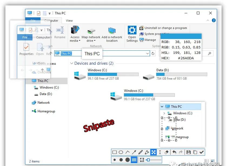Collapse the ribbon with the up chevron
The image size is (227, 166).
208,20
